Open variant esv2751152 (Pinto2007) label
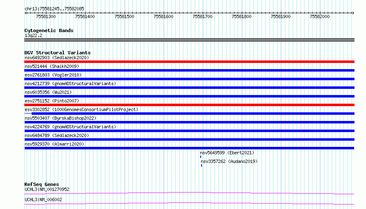The image size is (366, 209). 52,101
